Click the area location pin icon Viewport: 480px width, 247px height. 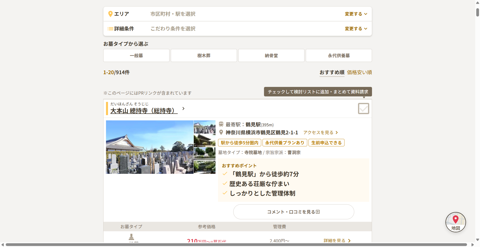(x=110, y=14)
